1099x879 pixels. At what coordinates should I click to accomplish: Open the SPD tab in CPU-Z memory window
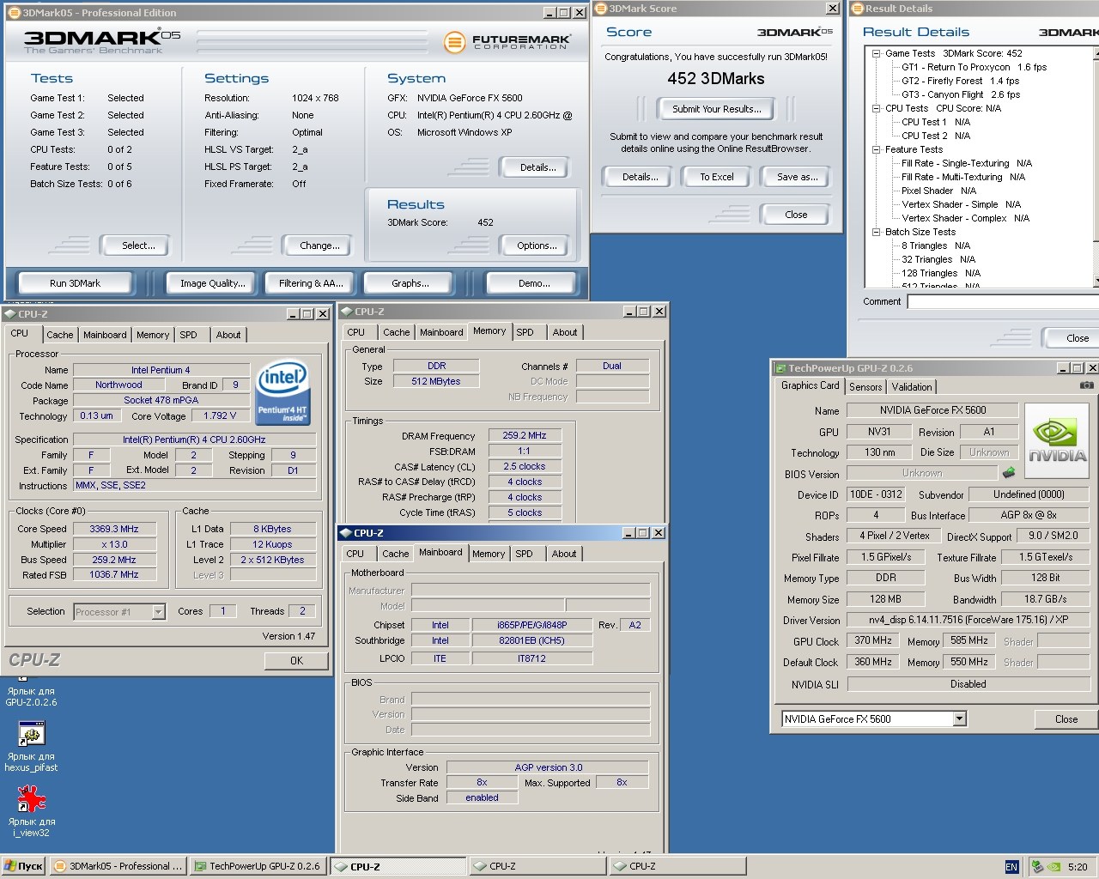tap(525, 332)
